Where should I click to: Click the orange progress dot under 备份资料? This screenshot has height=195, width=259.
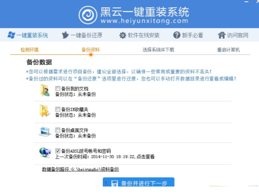pyautogui.click(x=91, y=55)
